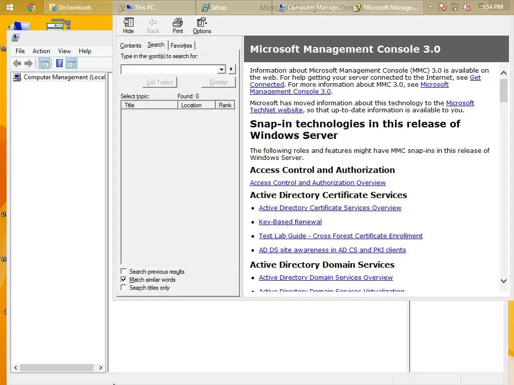Open Key-Based Renewal link

290,222
